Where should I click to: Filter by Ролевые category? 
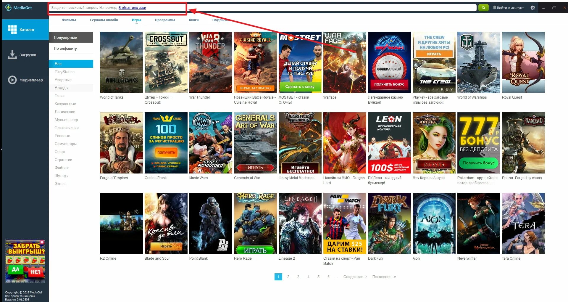coord(62,136)
